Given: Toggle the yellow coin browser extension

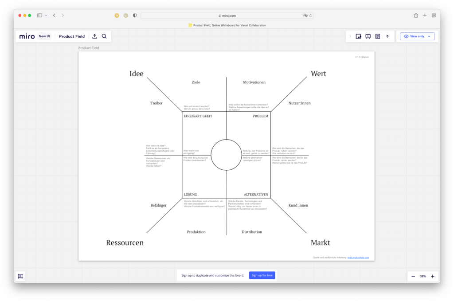Looking at the screenshot, I should [116, 15].
